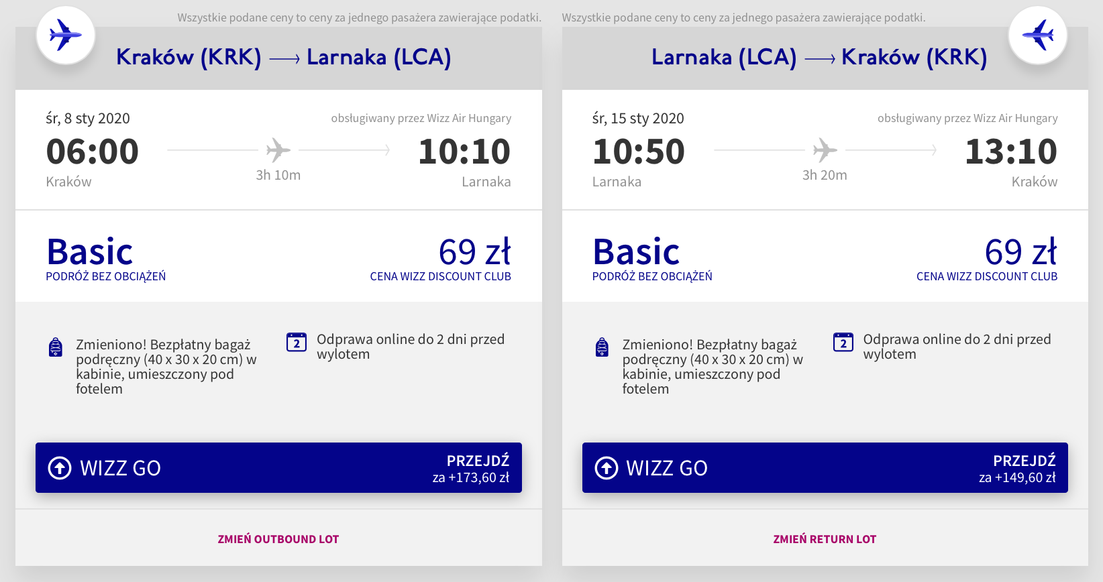Click Zmień outbound lot link
Viewport: 1103px width, 582px height.
click(278, 539)
